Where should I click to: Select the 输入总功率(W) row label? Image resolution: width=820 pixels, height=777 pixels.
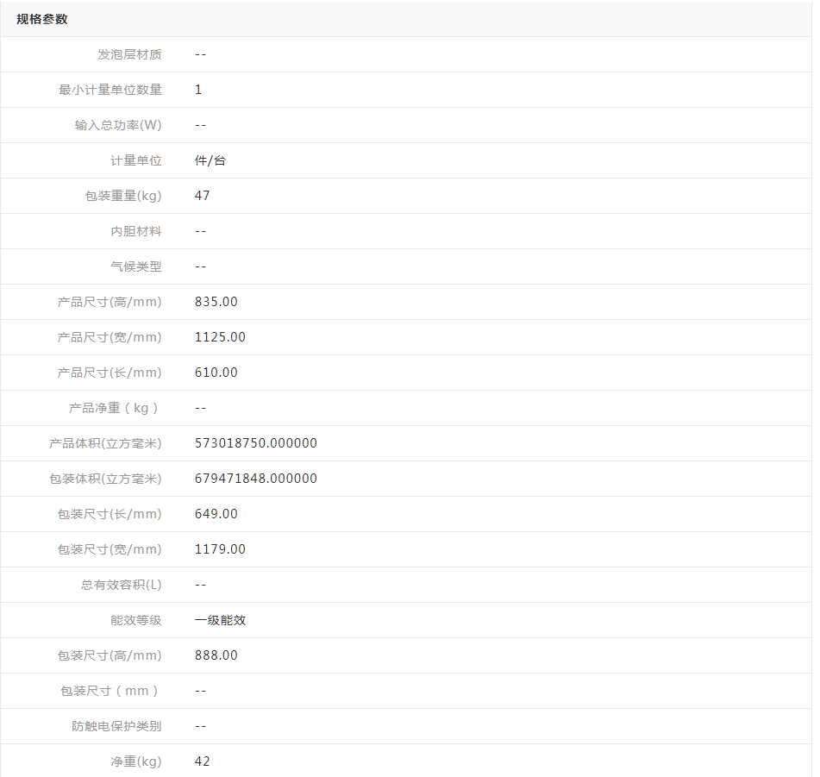click(118, 125)
